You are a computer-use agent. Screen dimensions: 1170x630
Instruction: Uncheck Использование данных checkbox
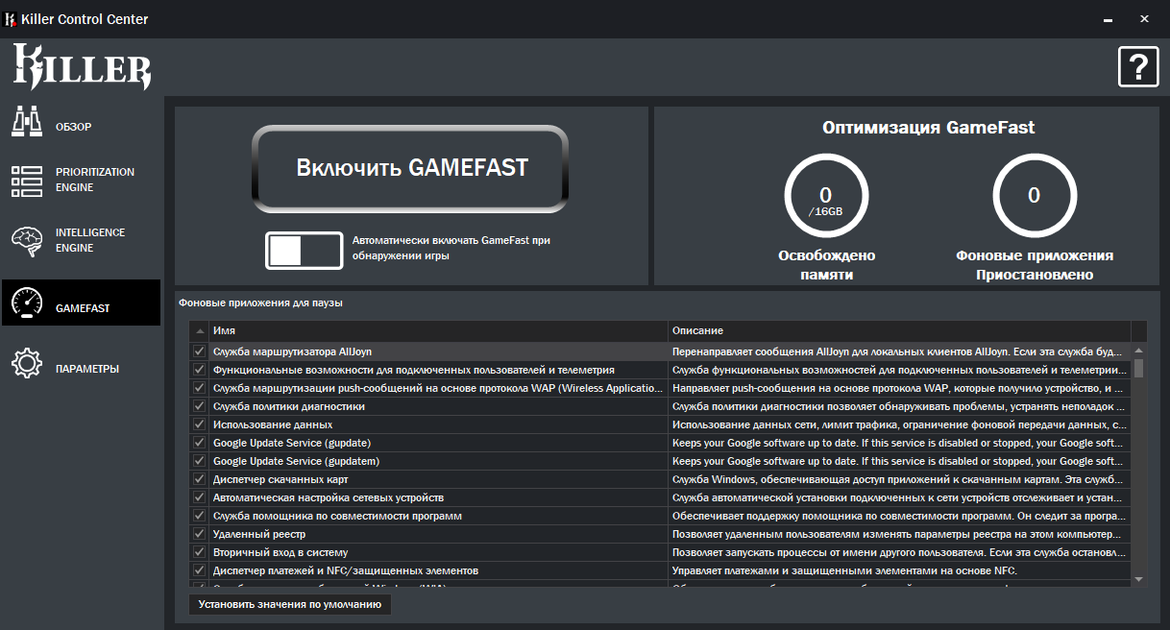point(200,424)
